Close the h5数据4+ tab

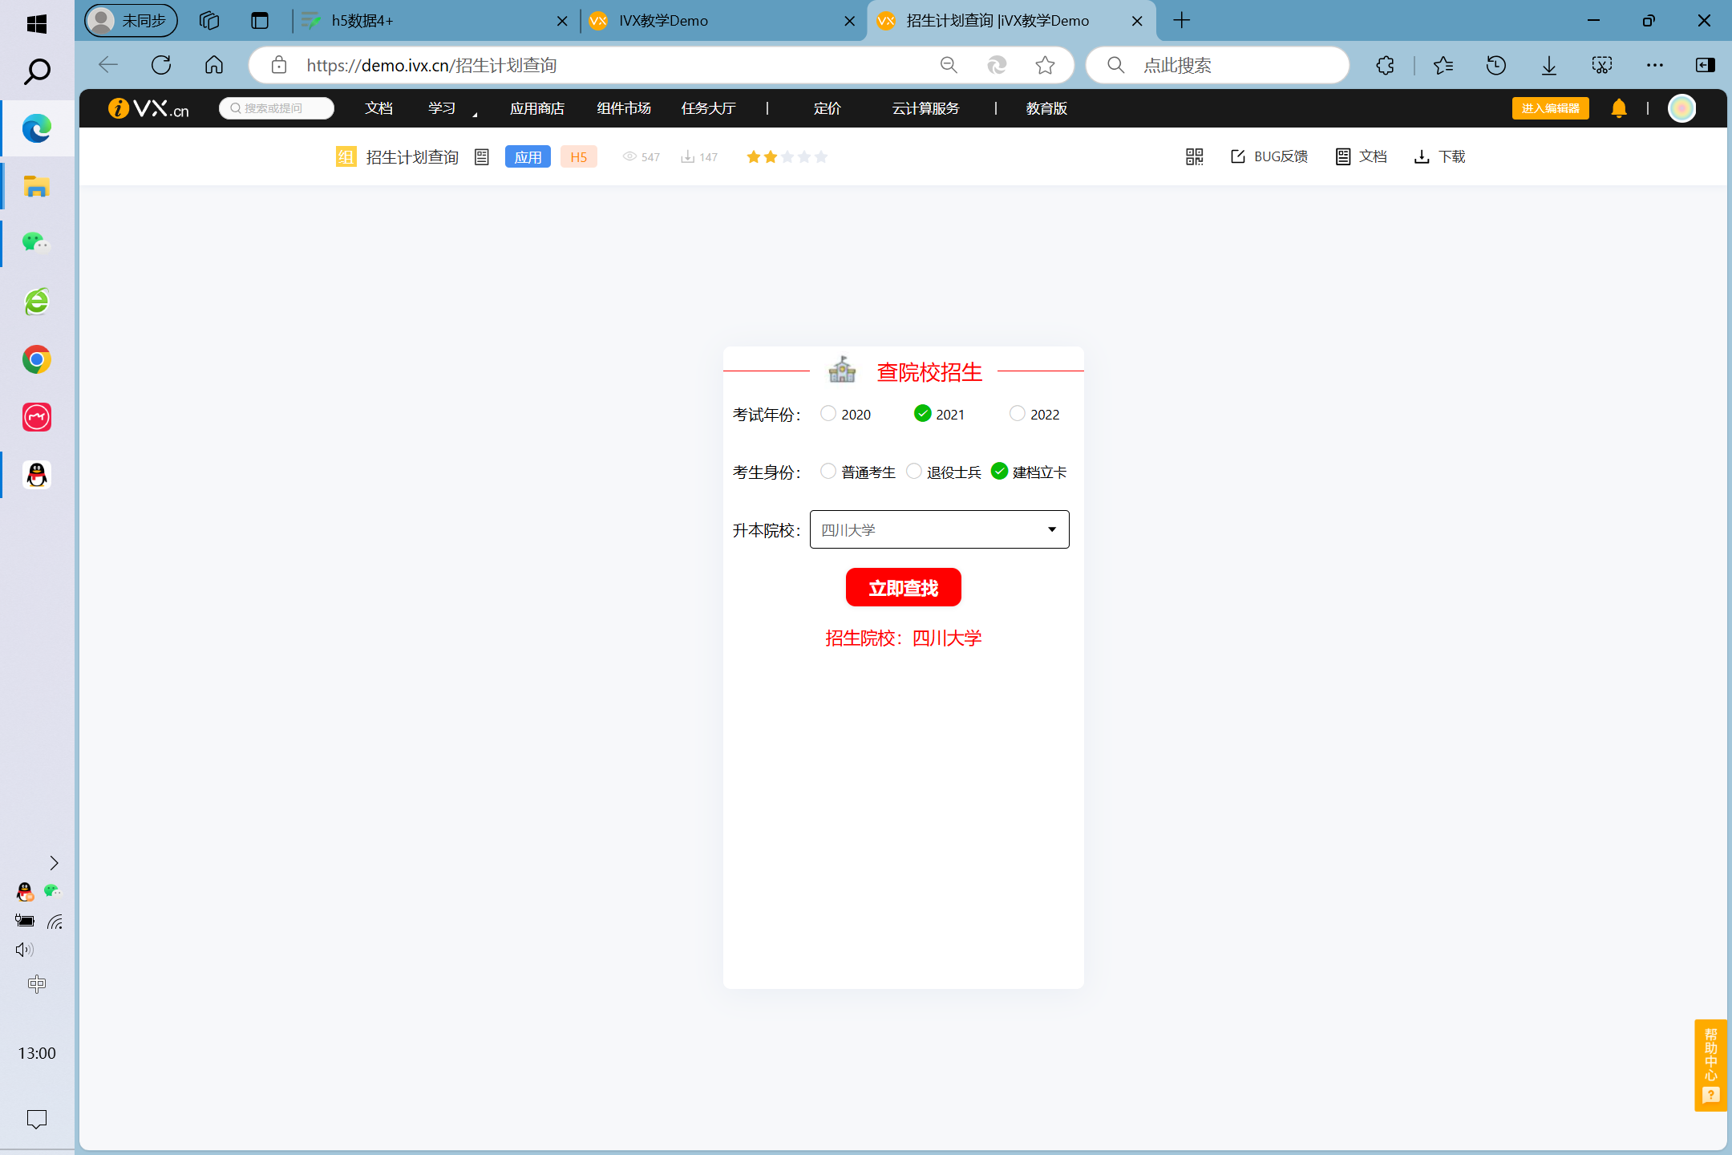562,21
